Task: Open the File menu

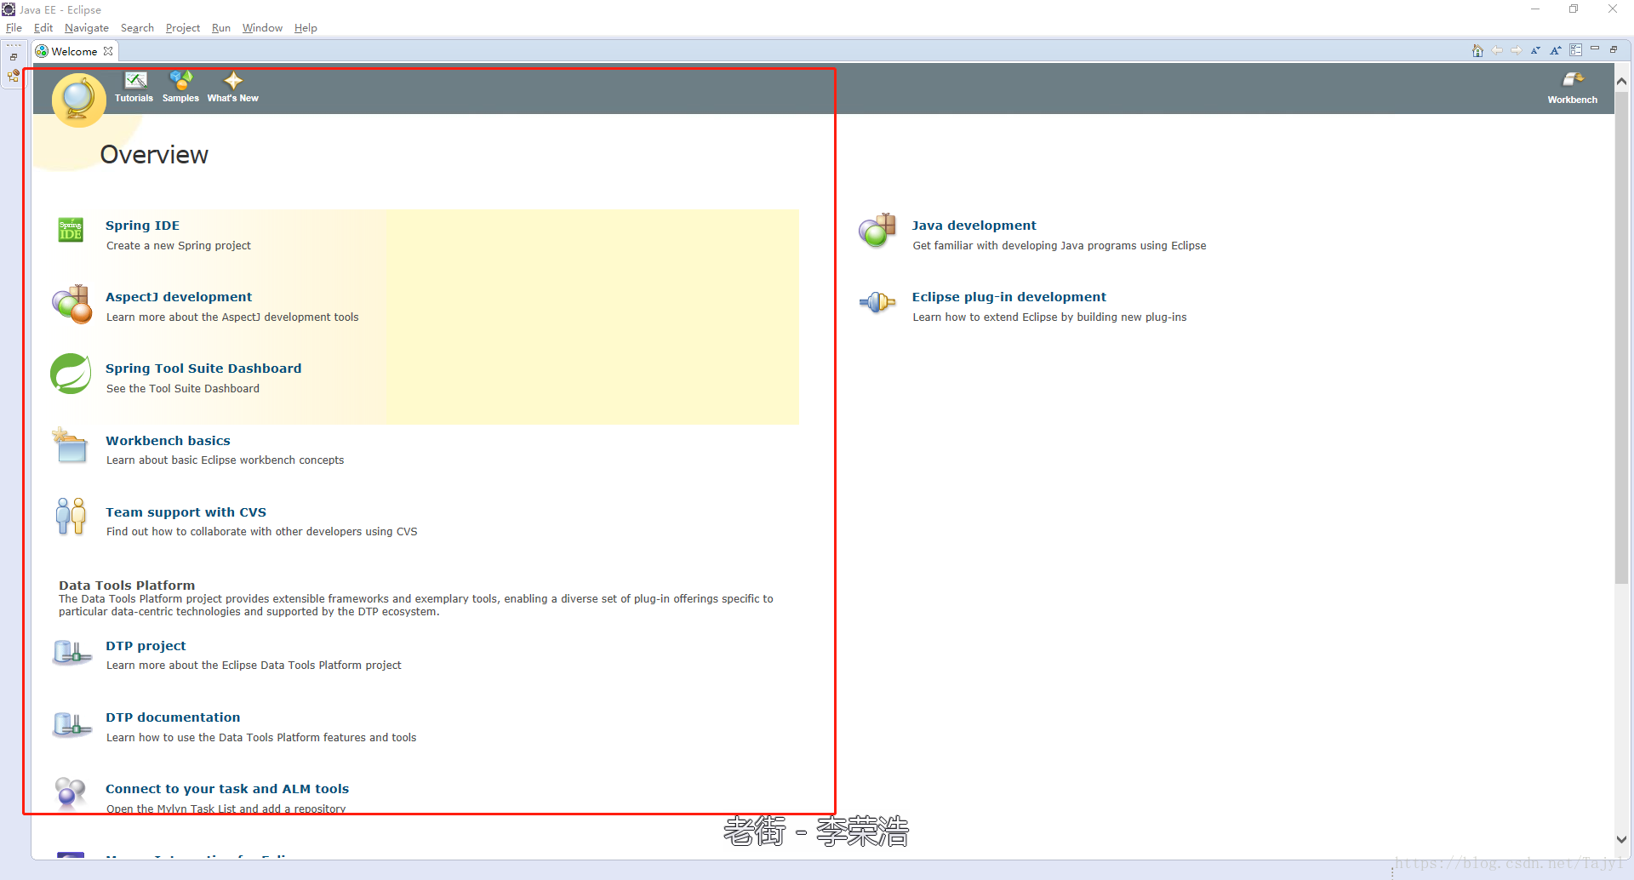Action: point(14,28)
